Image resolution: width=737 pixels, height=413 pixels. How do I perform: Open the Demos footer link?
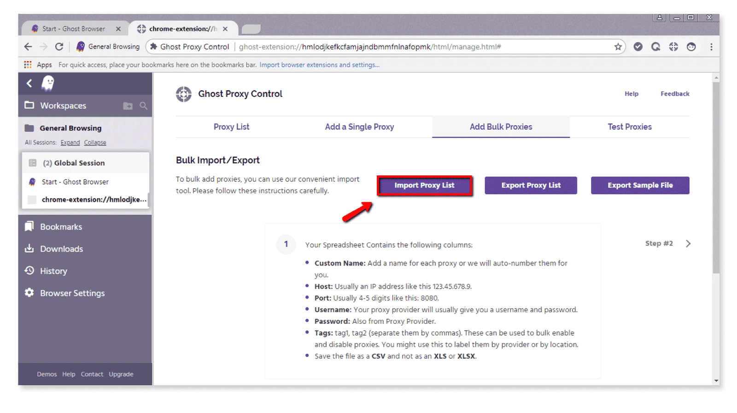(x=47, y=374)
